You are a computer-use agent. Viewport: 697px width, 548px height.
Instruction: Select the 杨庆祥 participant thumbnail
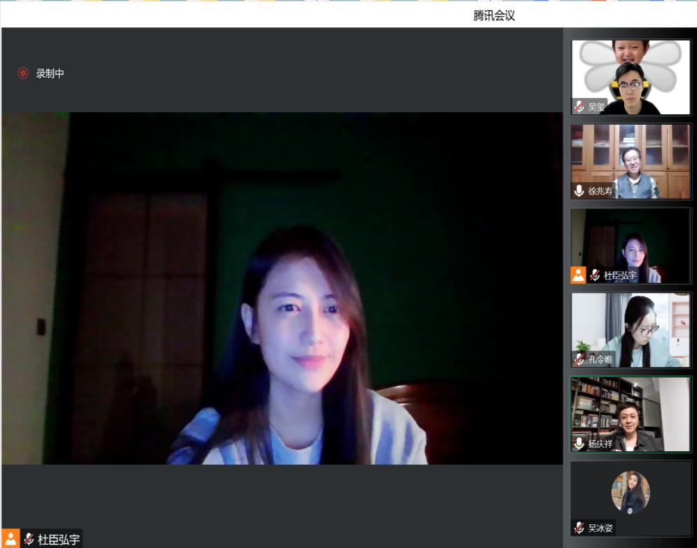click(x=630, y=413)
